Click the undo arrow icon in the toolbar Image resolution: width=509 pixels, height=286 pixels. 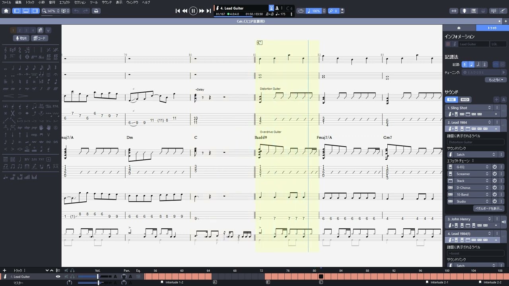tap(77, 11)
